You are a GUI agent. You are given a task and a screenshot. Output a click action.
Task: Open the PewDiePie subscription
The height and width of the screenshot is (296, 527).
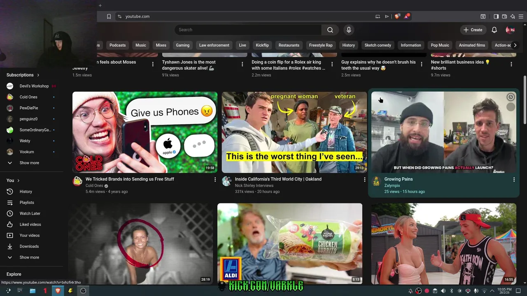[x=29, y=108]
